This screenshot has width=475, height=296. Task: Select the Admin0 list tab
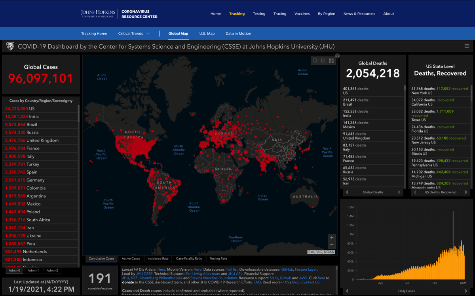point(15,271)
